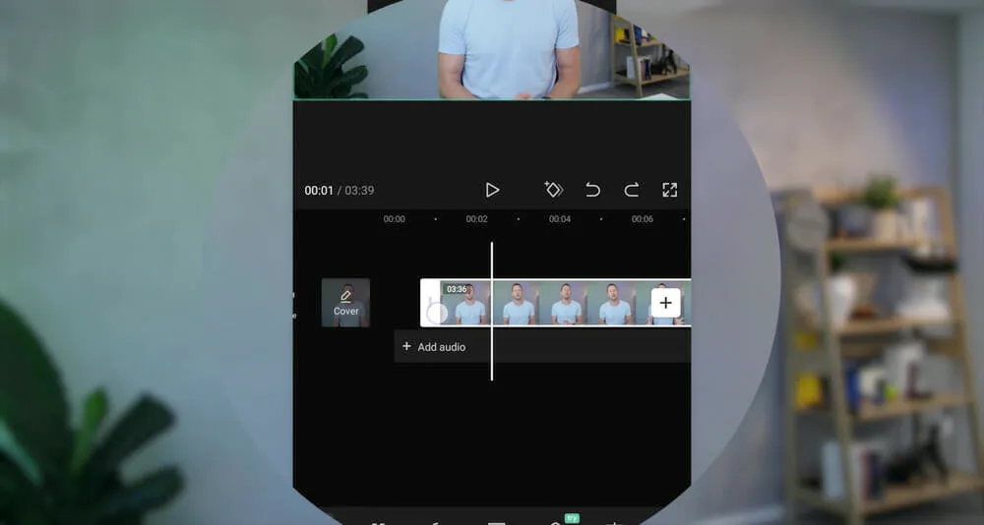Click the 03:39 total duration label
This screenshot has width=984, height=525.
tap(359, 191)
